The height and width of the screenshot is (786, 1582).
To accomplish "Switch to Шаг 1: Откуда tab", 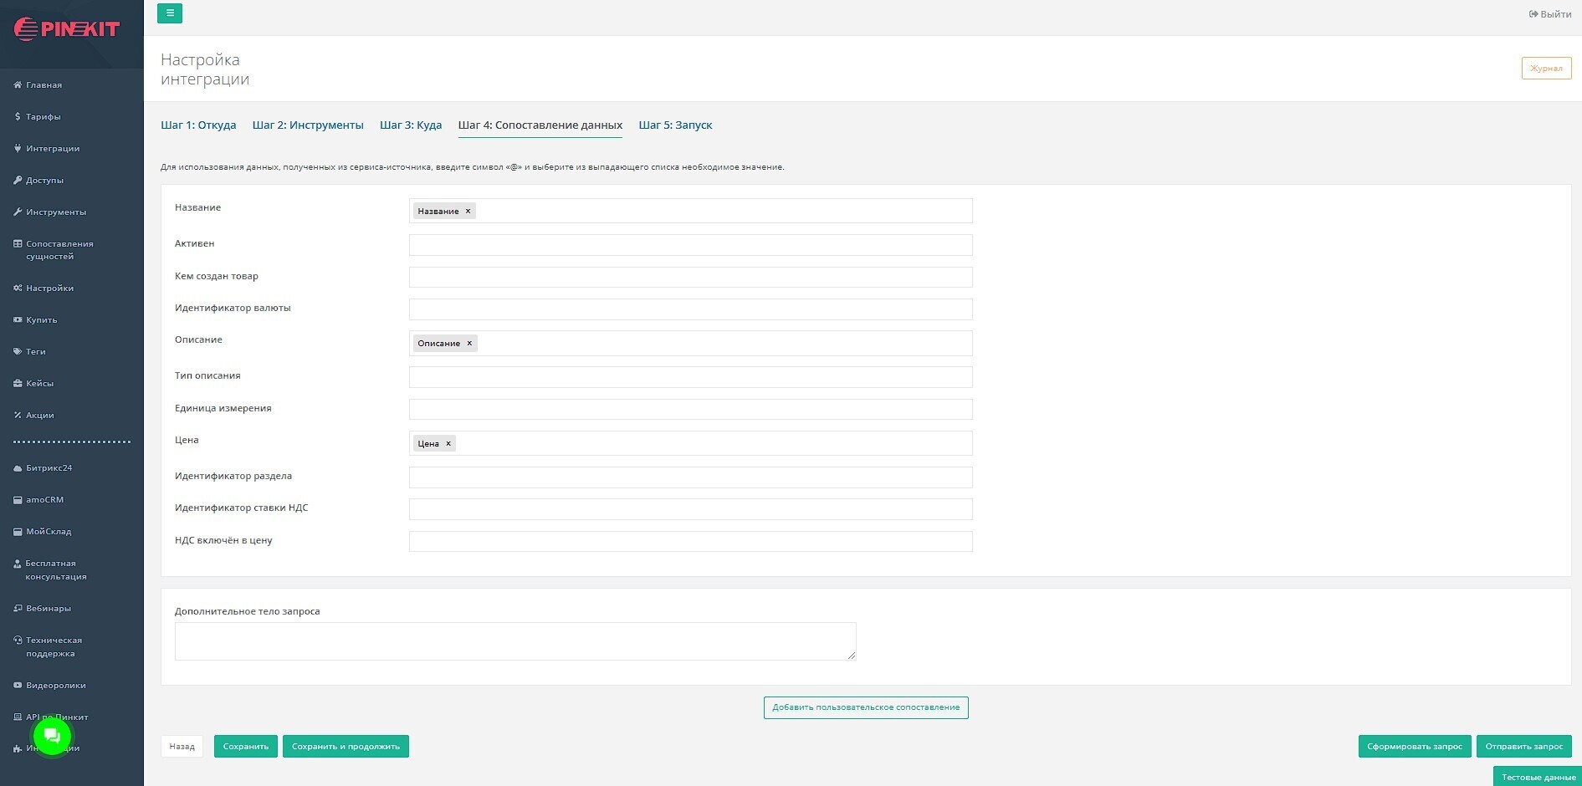I will coord(198,125).
